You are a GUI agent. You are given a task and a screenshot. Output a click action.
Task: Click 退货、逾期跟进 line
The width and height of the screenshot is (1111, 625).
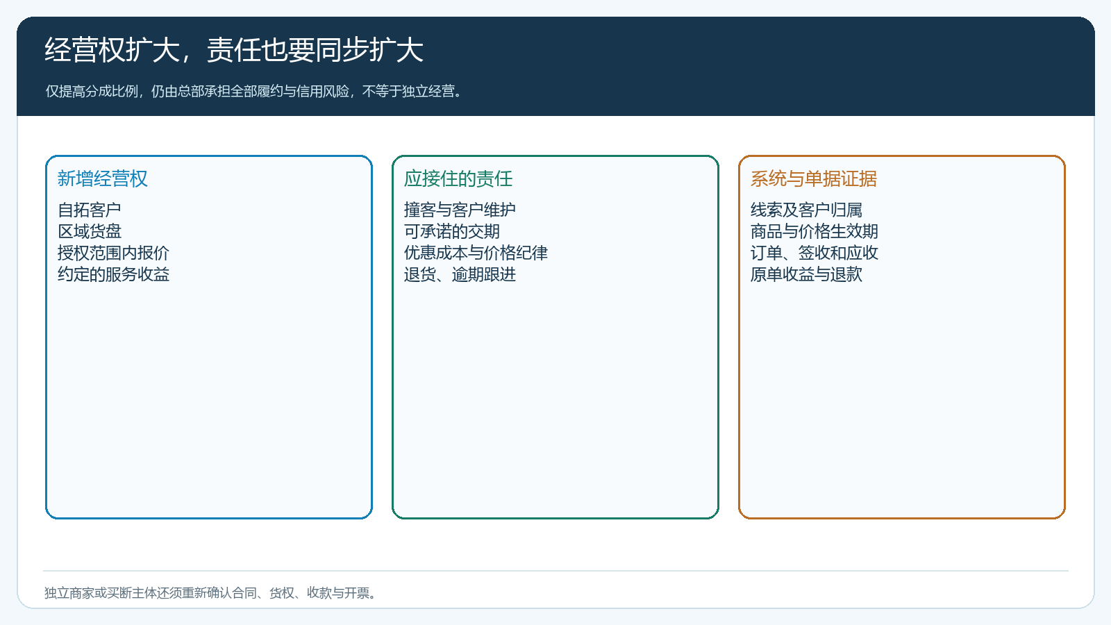(460, 274)
